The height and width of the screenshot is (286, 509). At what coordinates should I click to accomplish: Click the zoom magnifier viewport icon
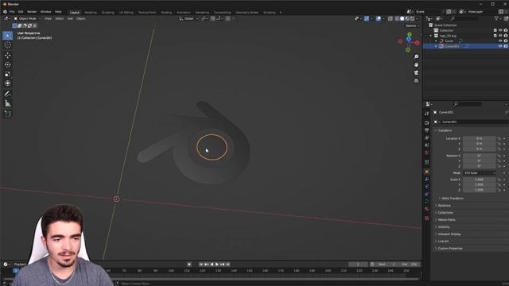(416, 56)
